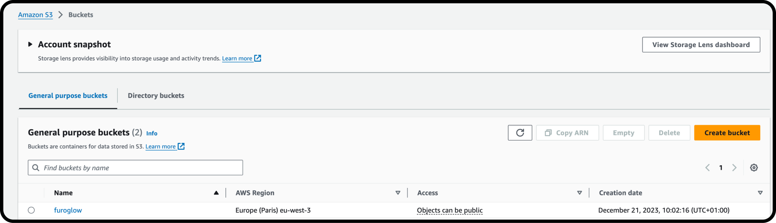The image size is (776, 223).
Task: Expand the Account snapshot section
Action: (30, 44)
